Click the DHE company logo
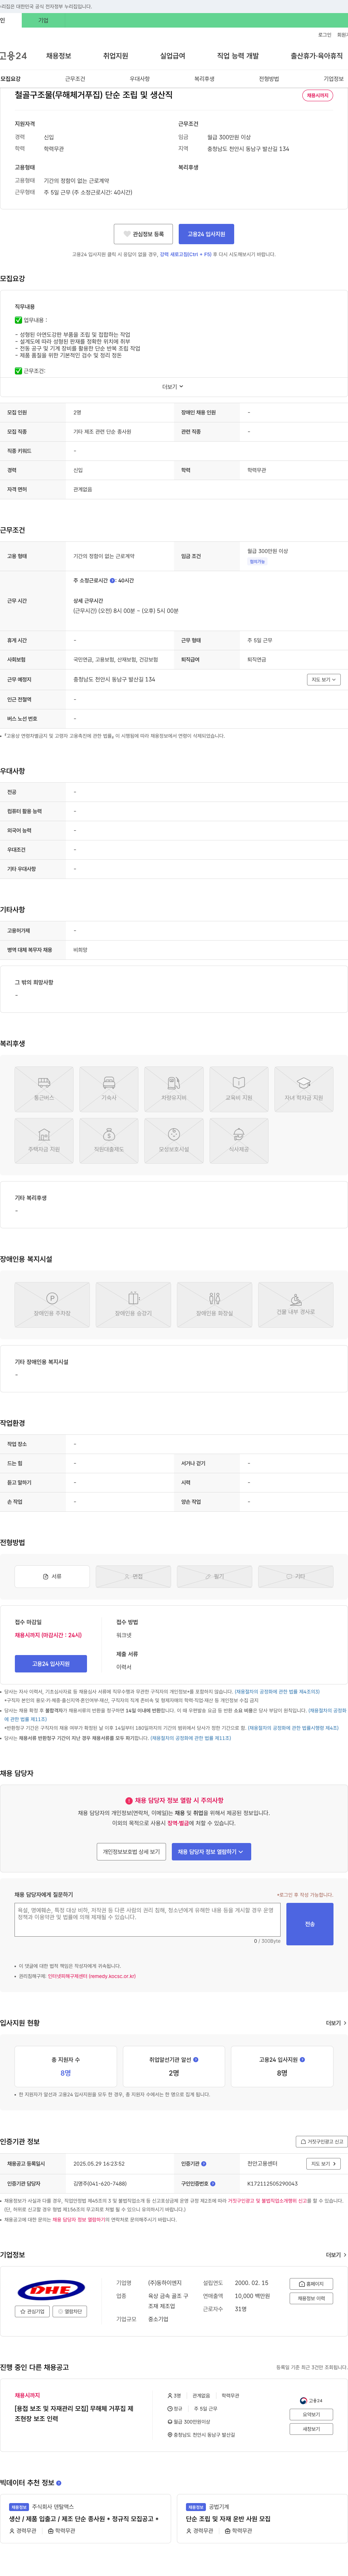348x2576 pixels. tap(51, 2290)
